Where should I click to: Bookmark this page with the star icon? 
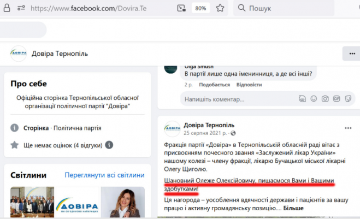220,8
